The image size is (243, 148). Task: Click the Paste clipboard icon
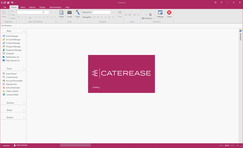point(4,13)
